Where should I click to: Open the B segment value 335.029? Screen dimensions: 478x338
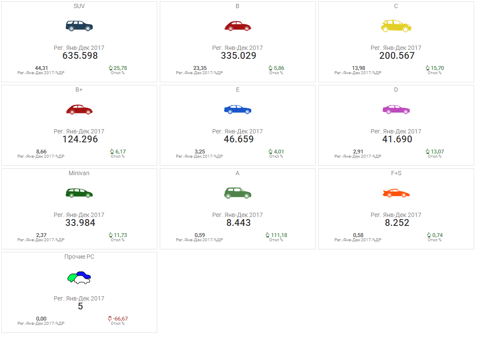pos(239,56)
